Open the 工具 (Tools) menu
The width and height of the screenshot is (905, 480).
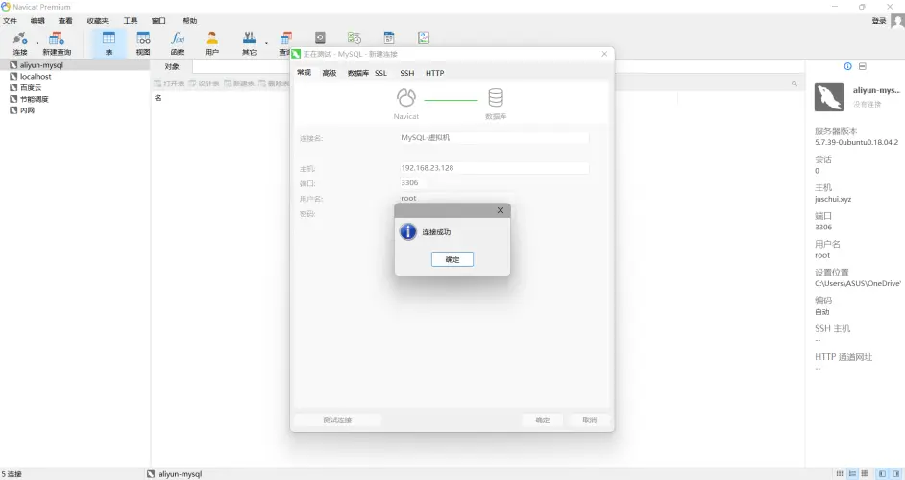pos(131,21)
